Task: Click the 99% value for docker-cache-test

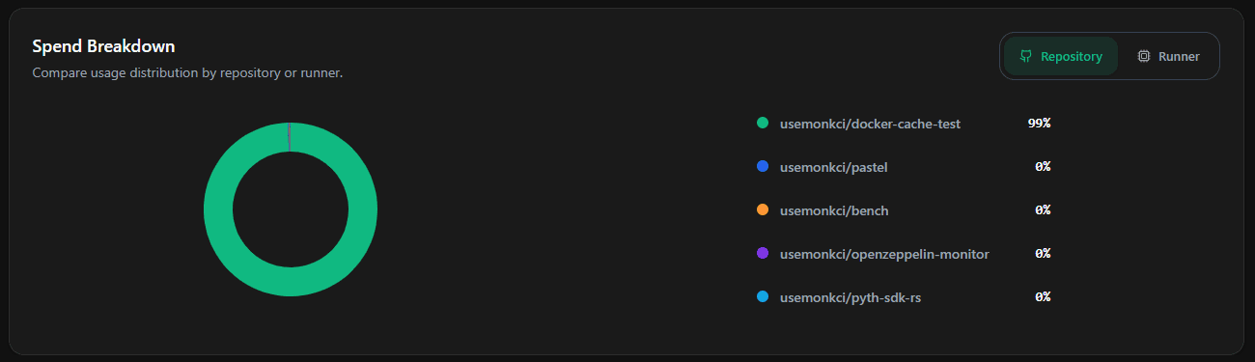Action: (x=1039, y=124)
